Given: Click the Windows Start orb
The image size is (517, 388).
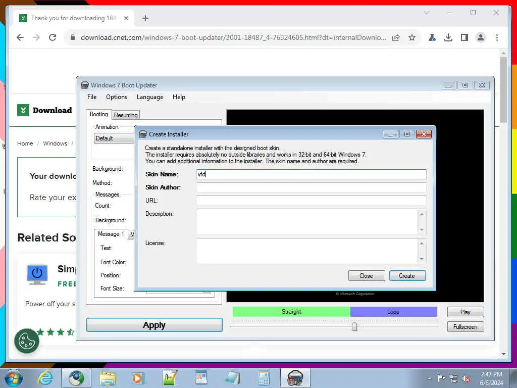Looking at the screenshot, I should [x=14, y=378].
